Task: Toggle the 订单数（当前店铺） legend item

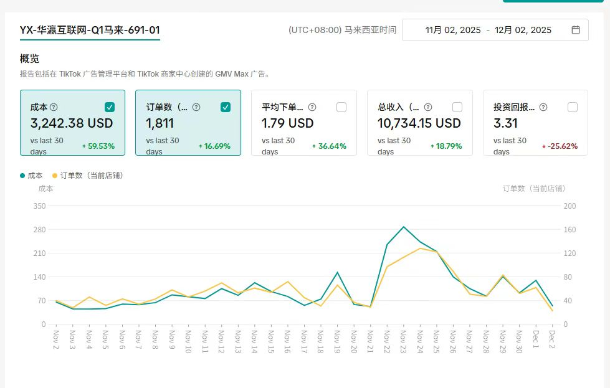Action: pos(87,176)
